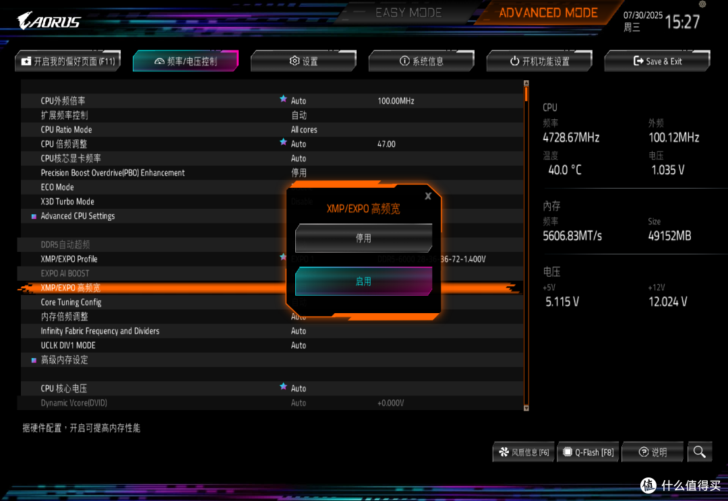Image resolution: width=728 pixels, height=501 pixels.
Task: Select Precision Boost Overdrive(PBO) Enhancement row
Action: tap(272, 172)
